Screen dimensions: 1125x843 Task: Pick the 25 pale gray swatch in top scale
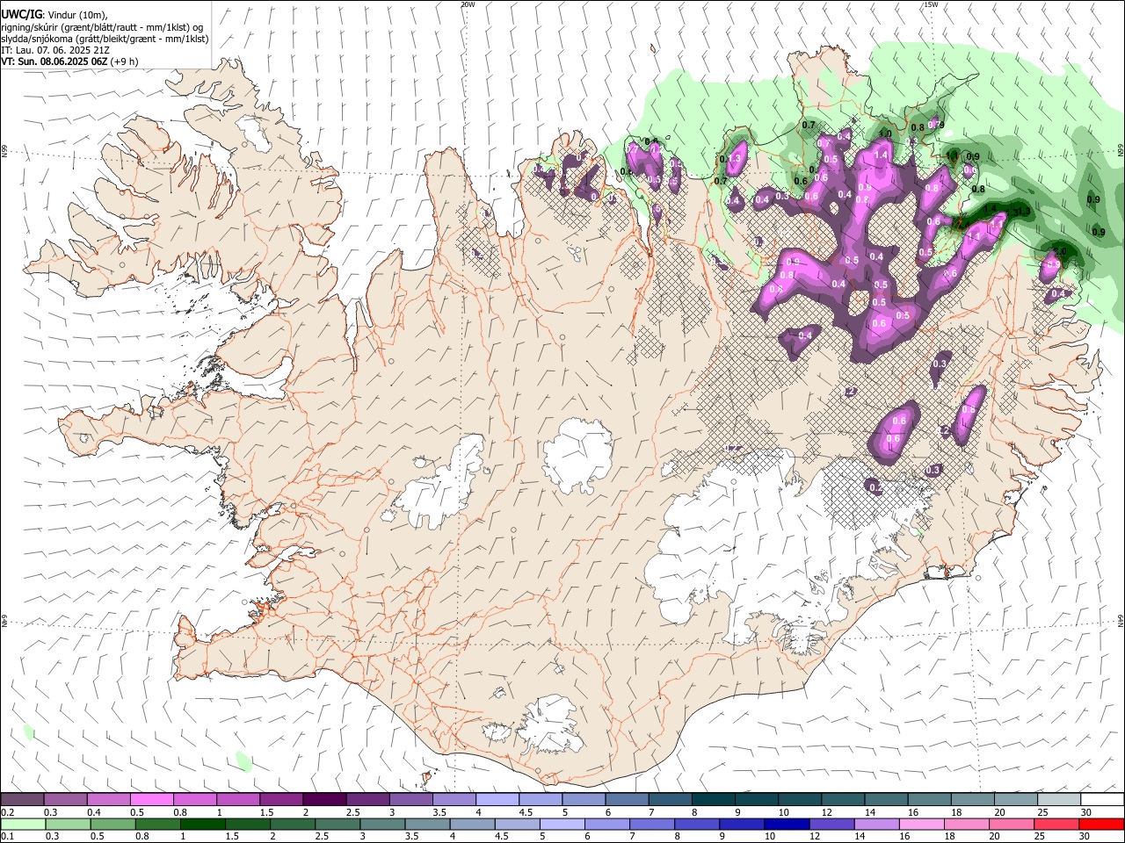tap(1059, 799)
